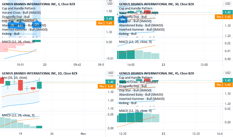The width and height of the screenshot is (233, 137).
Task: Click the 1.50 price scale value in 3-minute chart
Action: click(x=109, y=11)
